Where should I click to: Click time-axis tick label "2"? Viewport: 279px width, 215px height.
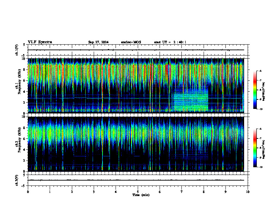(x=72, y=192)
